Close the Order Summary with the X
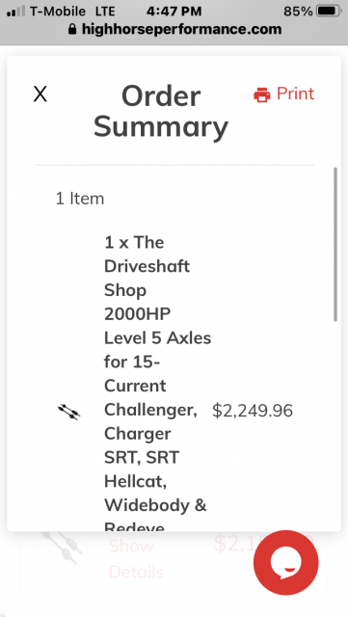The height and width of the screenshot is (617, 348). 40,94
